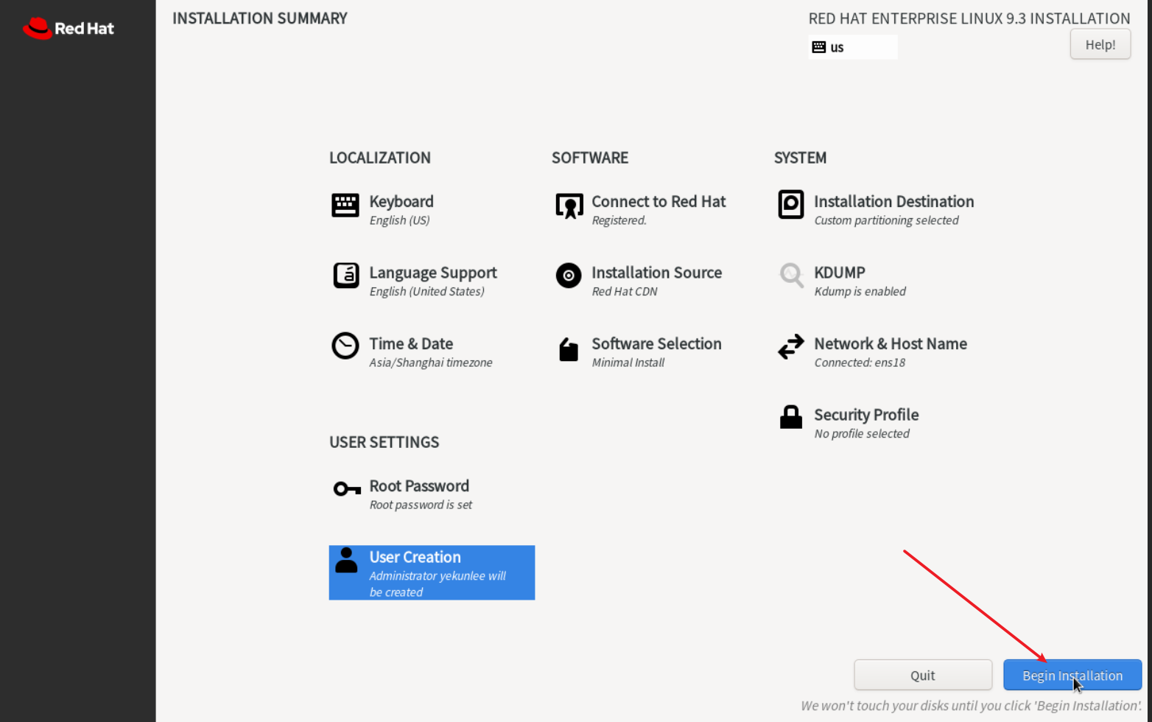Click the Installation Destination disk icon
This screenshot has height=722, width=1152.
[x=790, y=204]
